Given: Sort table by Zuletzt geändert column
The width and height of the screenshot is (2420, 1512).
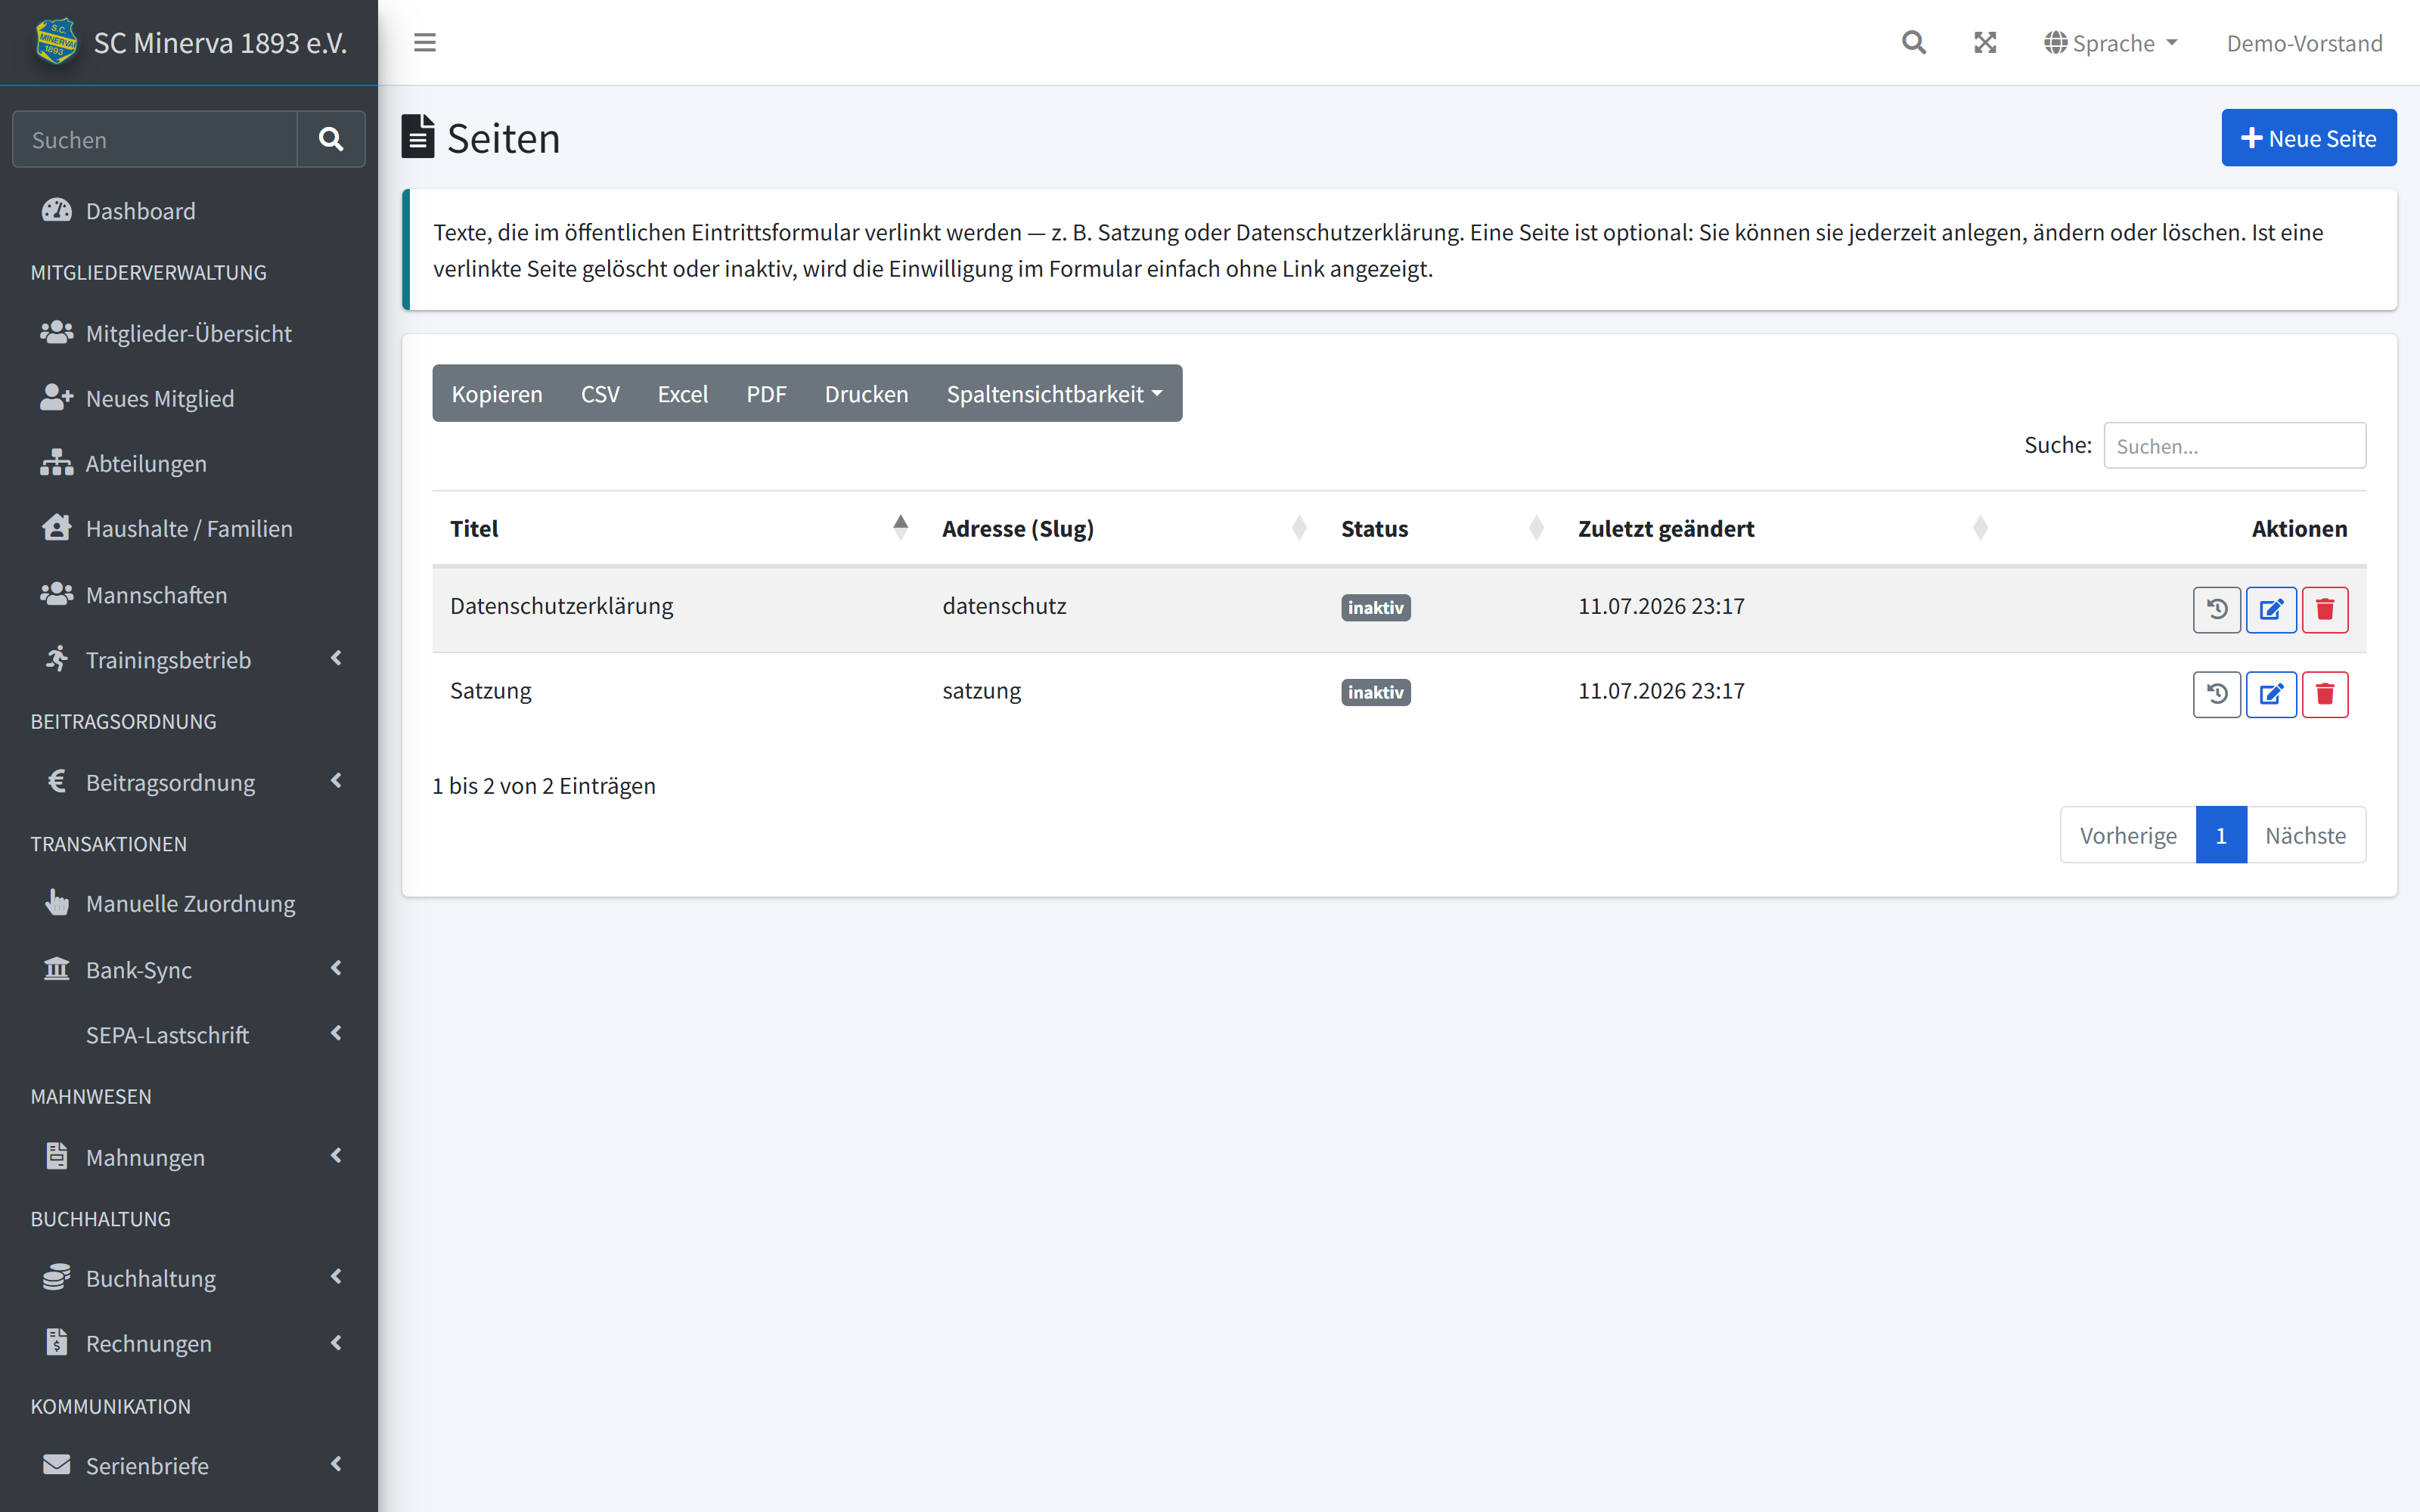Looking at the screenshot, I should [x=1782, y=528].
